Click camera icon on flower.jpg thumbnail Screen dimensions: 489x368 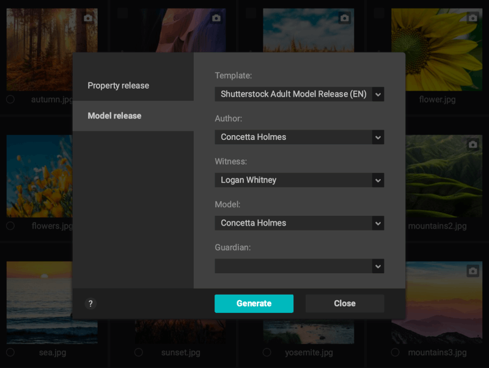pos(472,18)
